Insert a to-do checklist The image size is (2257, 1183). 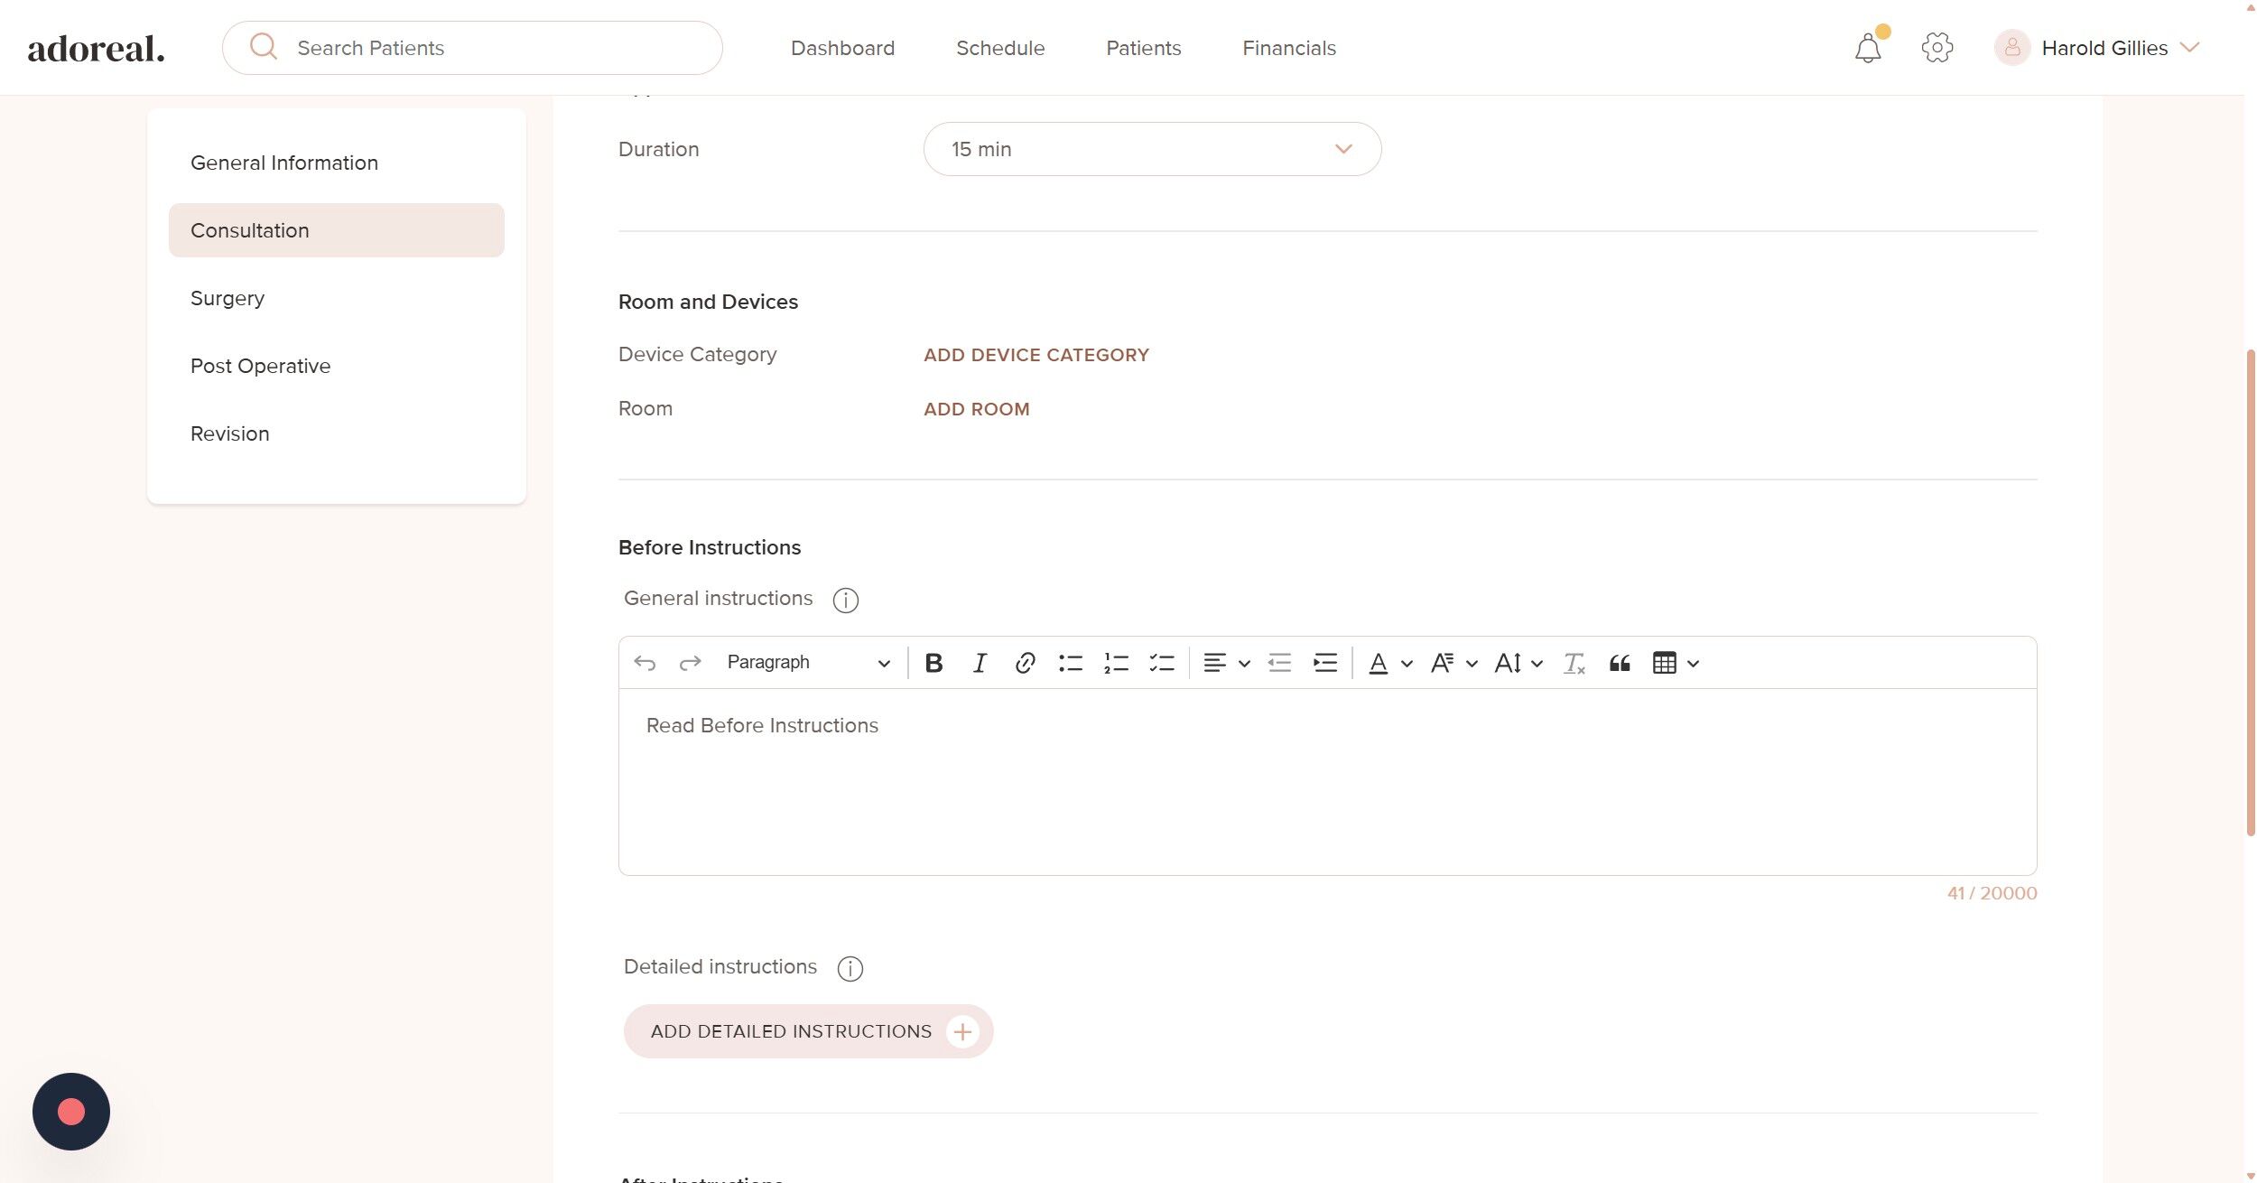[x=1161, y=663]
